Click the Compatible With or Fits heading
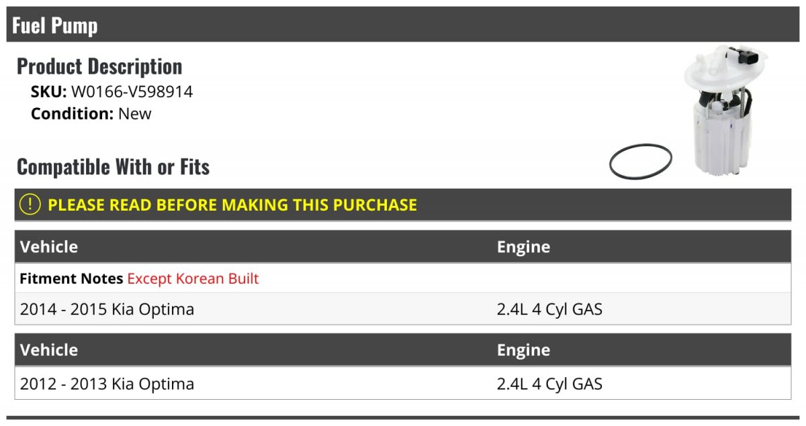The height and width of the screenshot is (426, 806). pyautogui.click(x=114, y=166)
